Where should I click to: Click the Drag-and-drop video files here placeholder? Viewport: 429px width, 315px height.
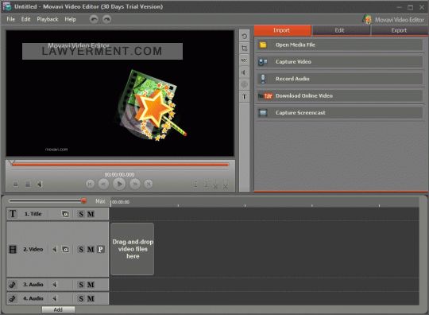coord(133,249)
